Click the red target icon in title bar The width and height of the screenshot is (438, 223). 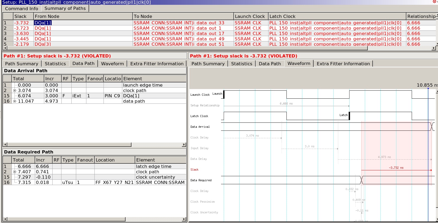click(x=434, y=2)
